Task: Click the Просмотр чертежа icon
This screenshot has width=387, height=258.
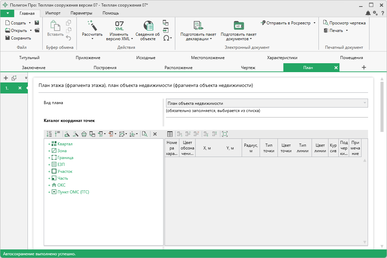Action: [x=325, y=23]
